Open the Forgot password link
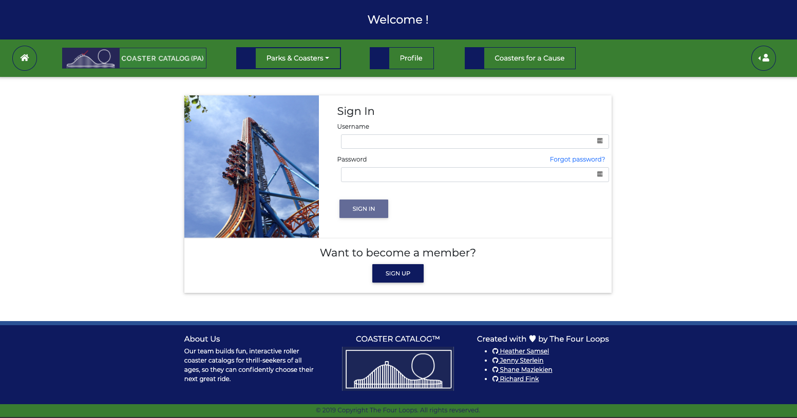 click(577, 159)
